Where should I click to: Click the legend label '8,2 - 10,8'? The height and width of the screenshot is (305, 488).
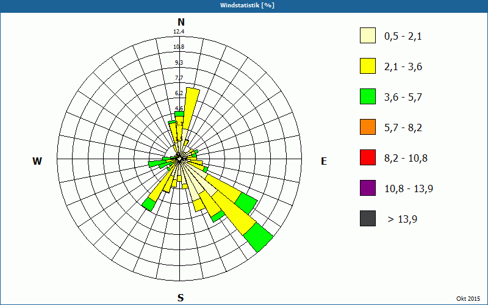pyautogui.click(x=406, y=159)
